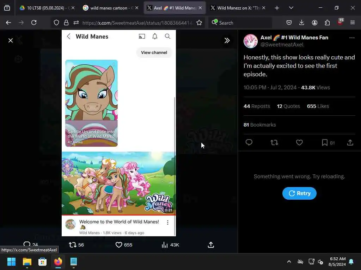361x270 pixels.
Task: Bookmark this page with the star
Action: click(199, 22)
